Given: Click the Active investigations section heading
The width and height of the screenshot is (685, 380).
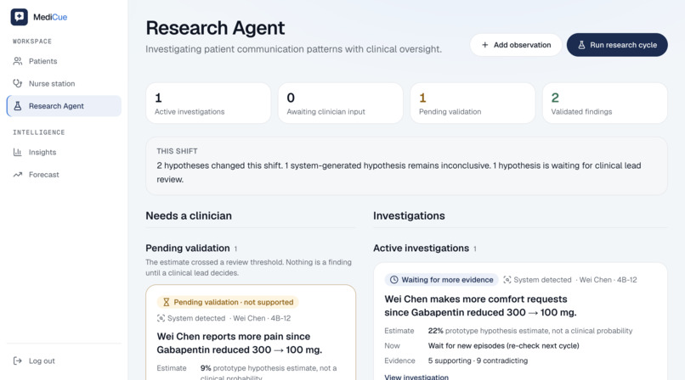Looking at the screenshot, I should pyautogui.click(x=422, y=248).
